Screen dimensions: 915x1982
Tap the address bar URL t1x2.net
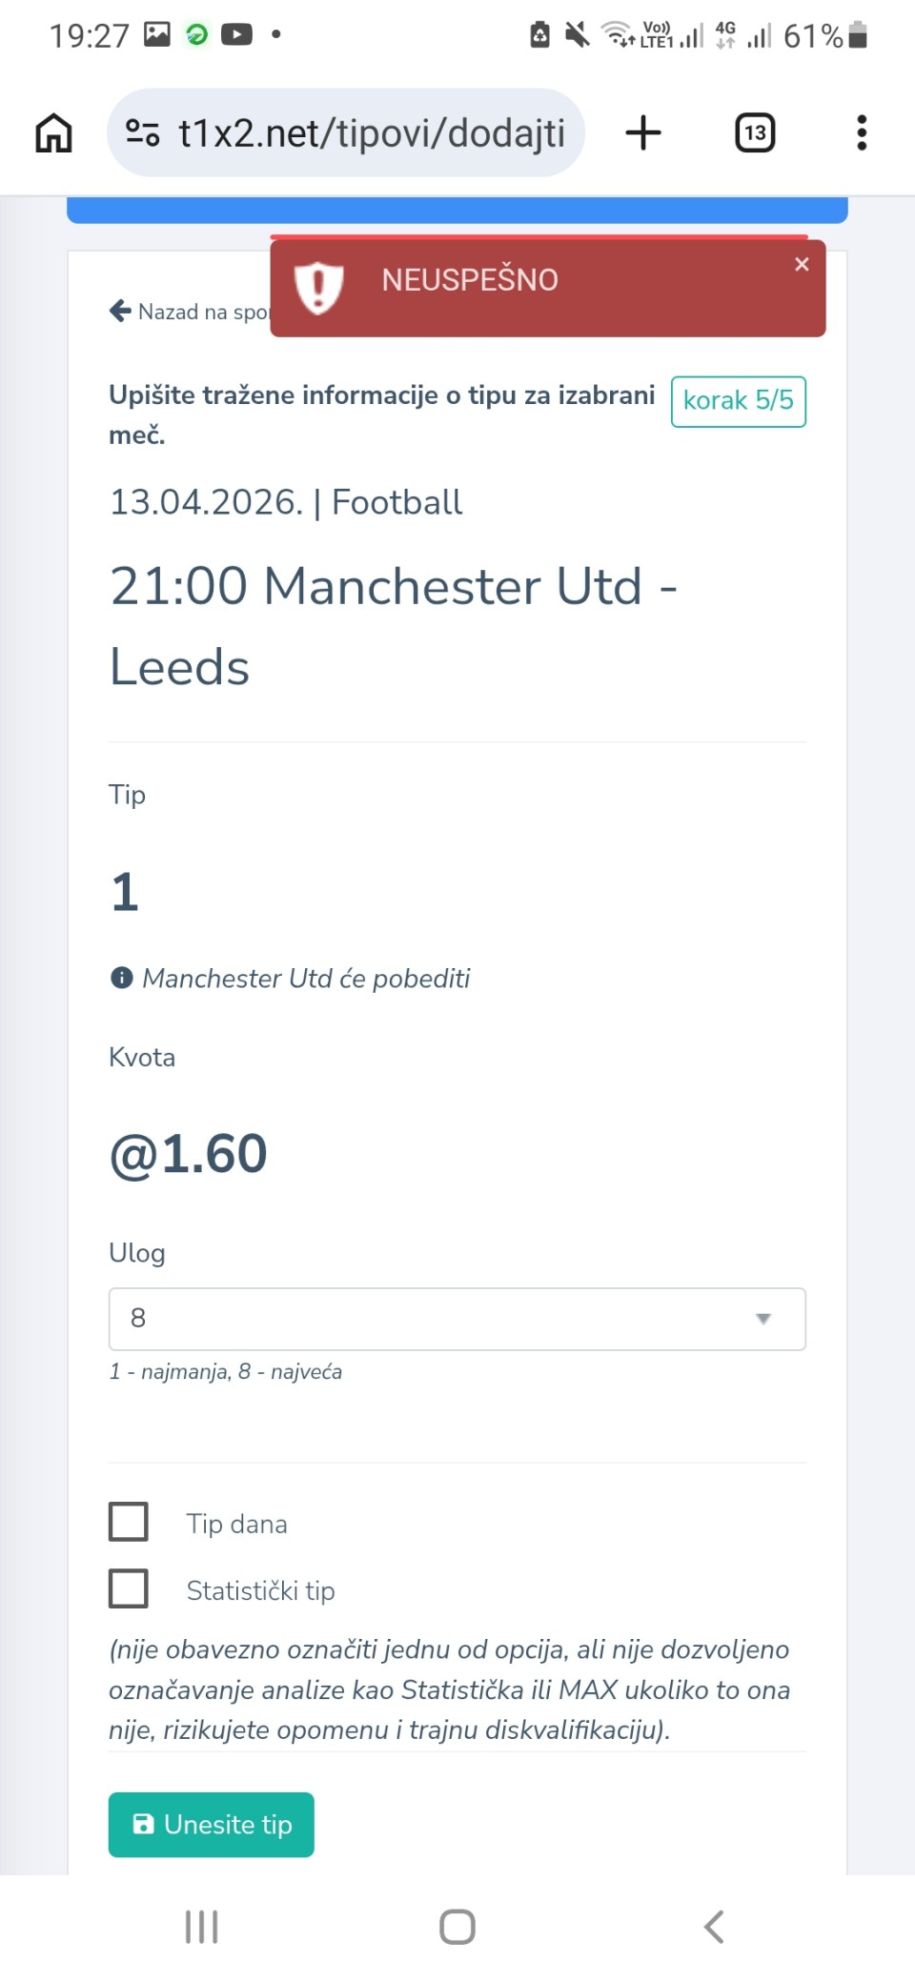pyautogui.click(x=372, y=133)
